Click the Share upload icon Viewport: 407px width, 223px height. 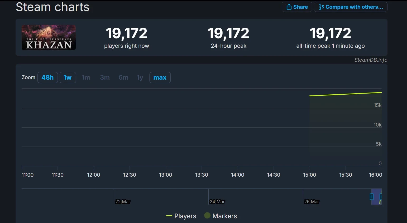click(x=289, y=7)
